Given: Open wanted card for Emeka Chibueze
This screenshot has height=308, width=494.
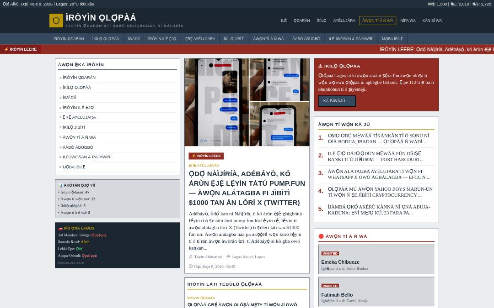Looking at the screenshot, I should (x=376, y=259).
